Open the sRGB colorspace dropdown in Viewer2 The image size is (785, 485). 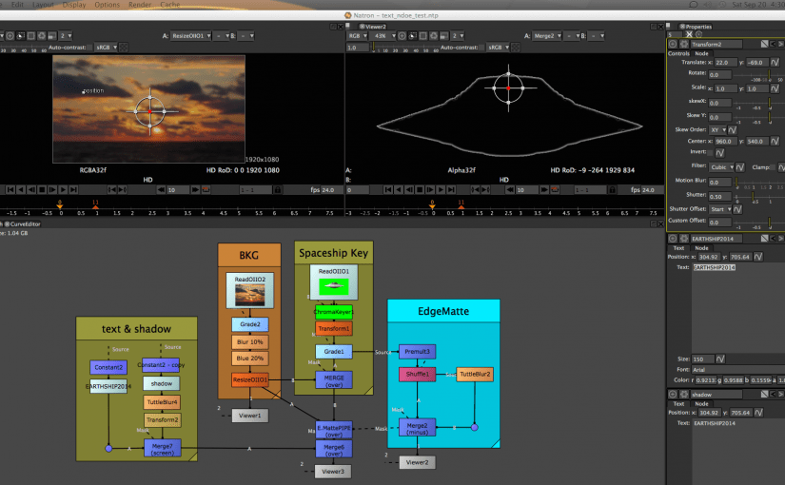tap(499, 48)
